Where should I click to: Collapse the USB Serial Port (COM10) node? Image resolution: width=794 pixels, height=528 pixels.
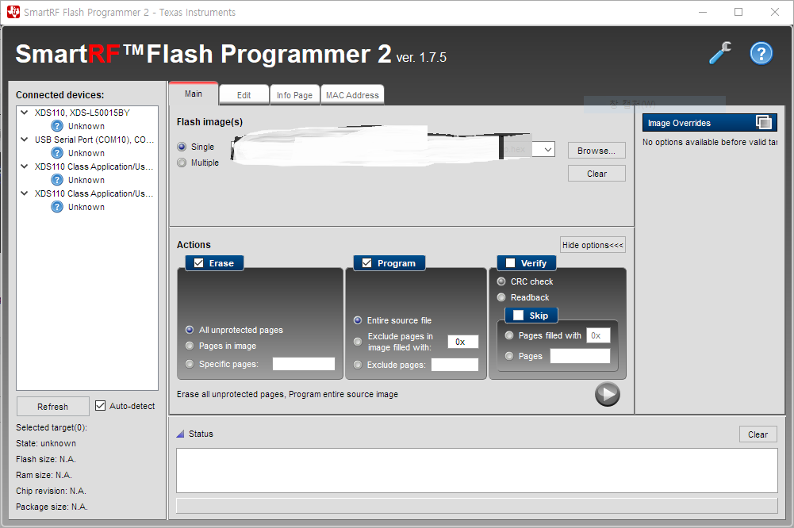coord(25,140)
